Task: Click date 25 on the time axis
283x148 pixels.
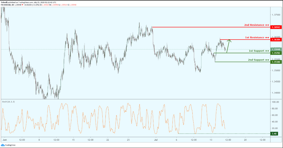Action: [x=128, y=140]
